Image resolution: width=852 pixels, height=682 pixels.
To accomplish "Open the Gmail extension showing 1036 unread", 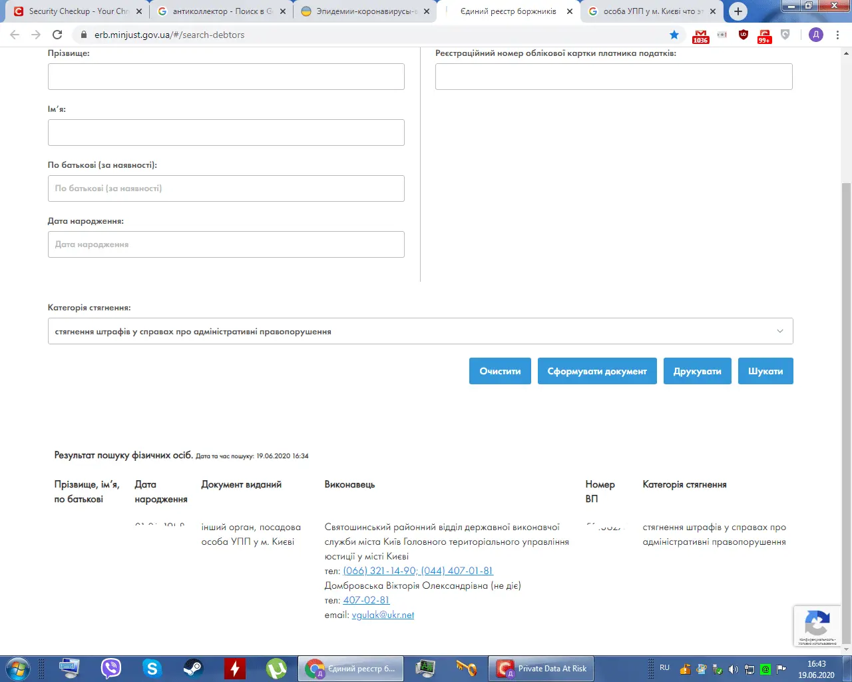I will coord(700,35).
